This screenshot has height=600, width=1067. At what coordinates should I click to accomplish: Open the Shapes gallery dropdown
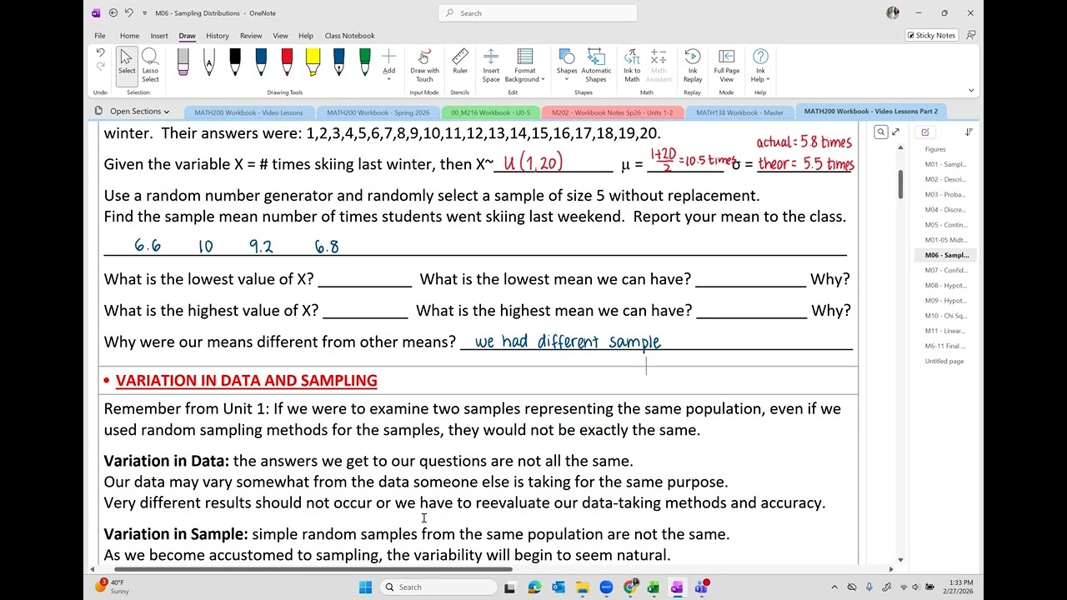point(567,65)
